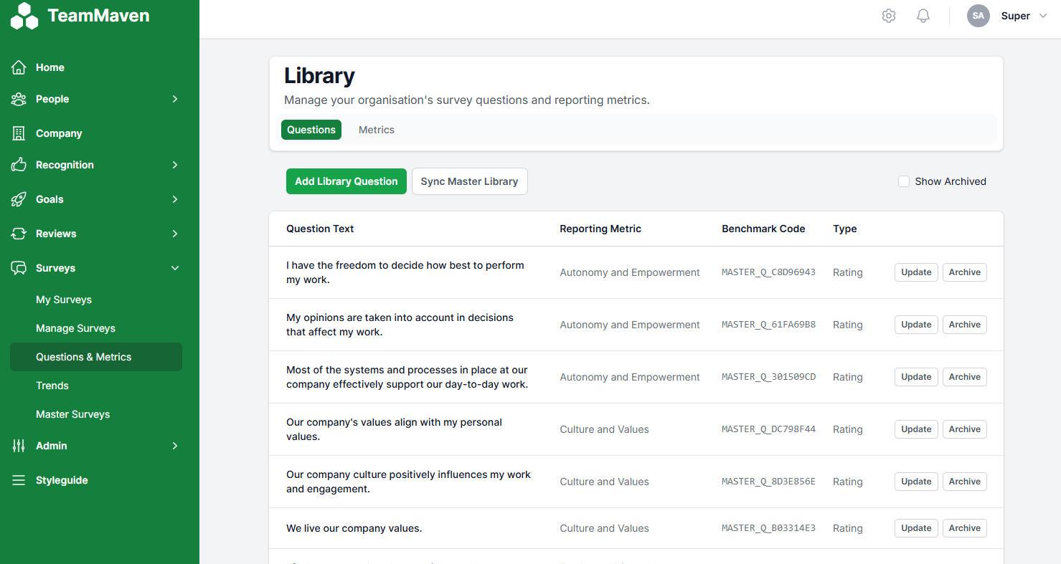Expand the Admin submenu chevron

[x=175, y=446]
